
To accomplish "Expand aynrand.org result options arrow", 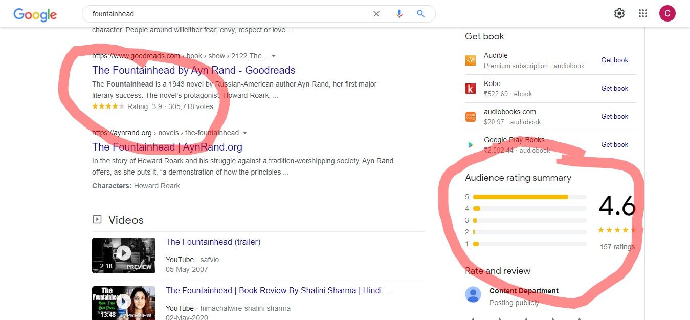I will [x=245, y=133].
